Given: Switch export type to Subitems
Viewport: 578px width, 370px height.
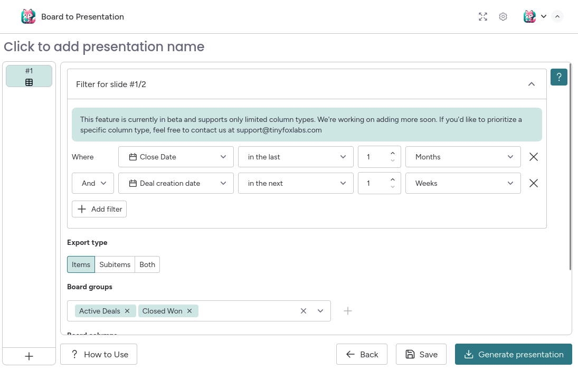Looking at the screenshot, I should pyautogui.click(x=115, y=264).
